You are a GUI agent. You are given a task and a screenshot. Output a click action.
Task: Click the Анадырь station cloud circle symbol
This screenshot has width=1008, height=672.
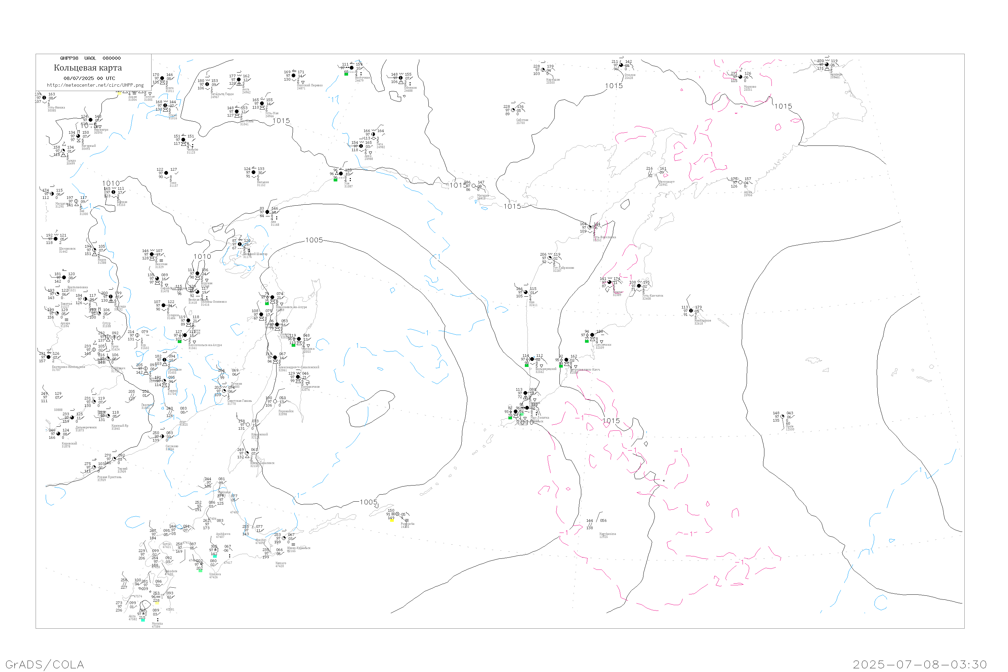click(827, 65)
